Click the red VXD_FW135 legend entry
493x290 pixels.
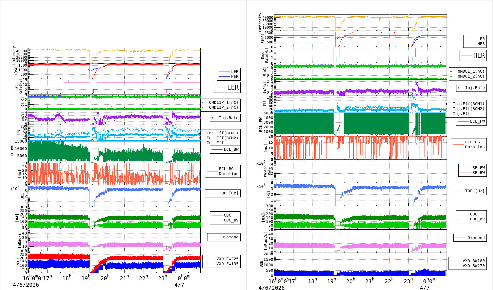(x=227, y=264)
